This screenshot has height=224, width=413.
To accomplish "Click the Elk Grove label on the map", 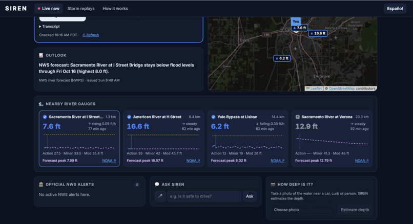I will (321, 76).
